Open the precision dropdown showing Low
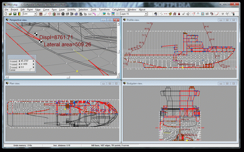244x152 pixels. 30,14
